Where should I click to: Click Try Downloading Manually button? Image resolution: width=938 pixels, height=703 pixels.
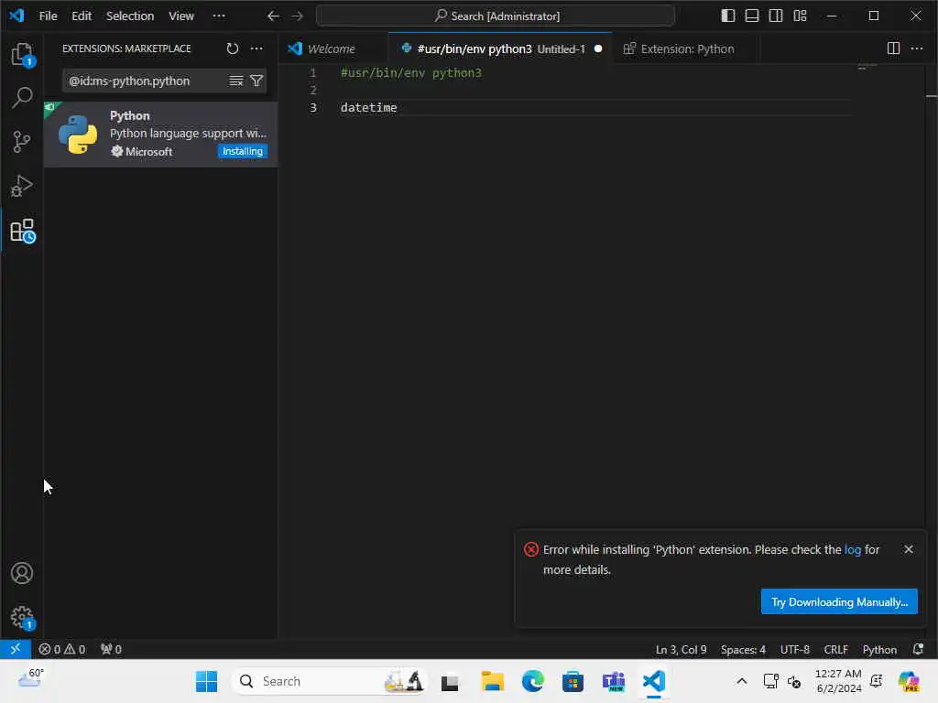tap(839, 601)
